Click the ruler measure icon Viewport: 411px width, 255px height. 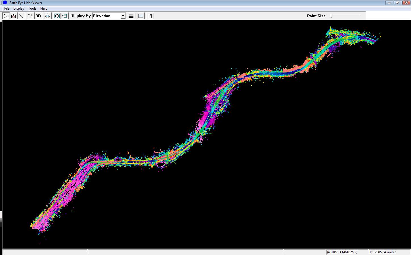(x=150, y=16)
